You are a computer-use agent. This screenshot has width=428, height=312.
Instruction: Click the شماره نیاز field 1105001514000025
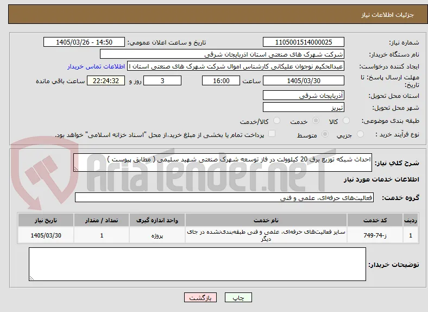[304, 42]
